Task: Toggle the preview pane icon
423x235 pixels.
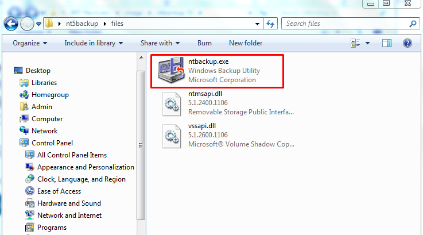Action: 387,43
